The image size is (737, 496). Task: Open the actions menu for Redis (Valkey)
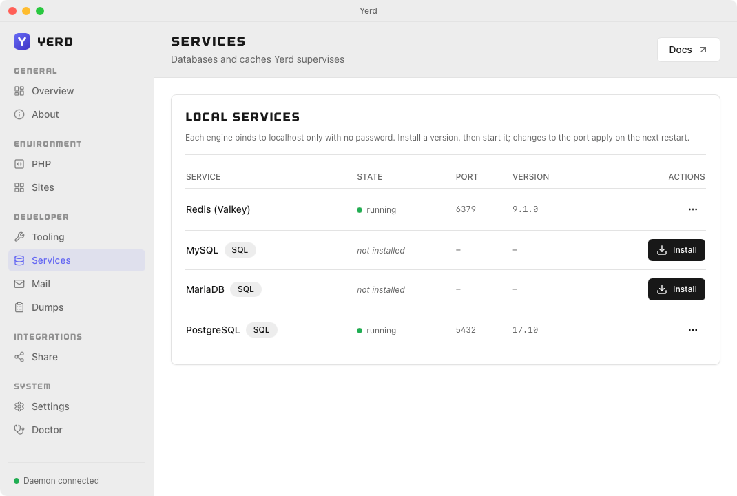point(693,209)
